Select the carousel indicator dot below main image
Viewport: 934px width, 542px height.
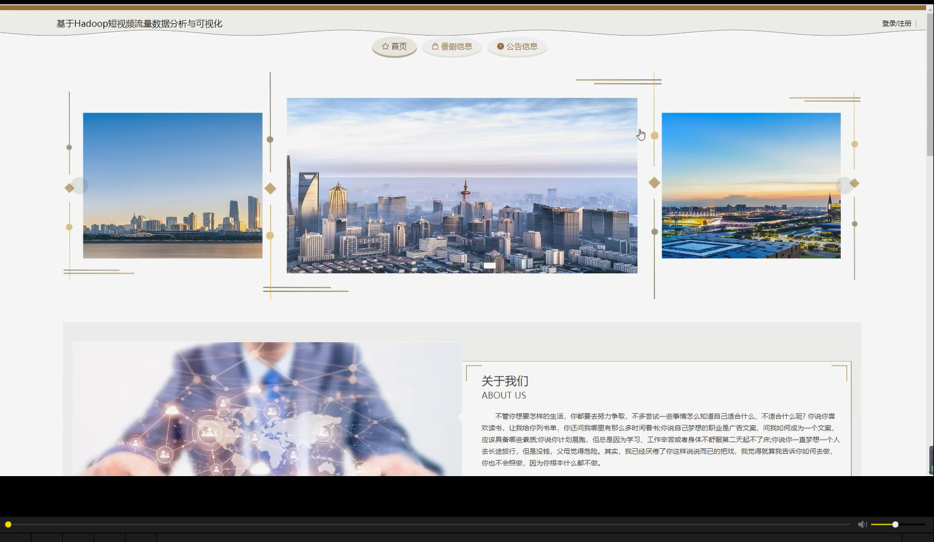tap(490, 265)
